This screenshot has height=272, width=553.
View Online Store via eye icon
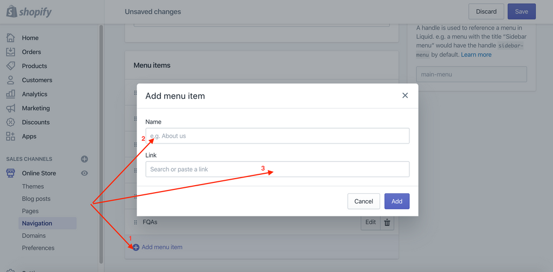tap(84, 173)
